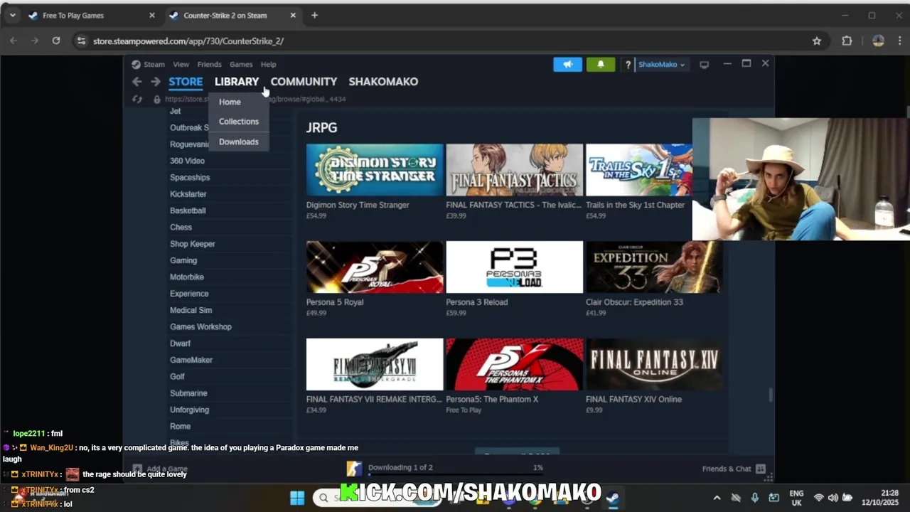The height and width of the screenshot is (512, 910).
Task: Open the Games menu
Action: click(x=241, y=64)
